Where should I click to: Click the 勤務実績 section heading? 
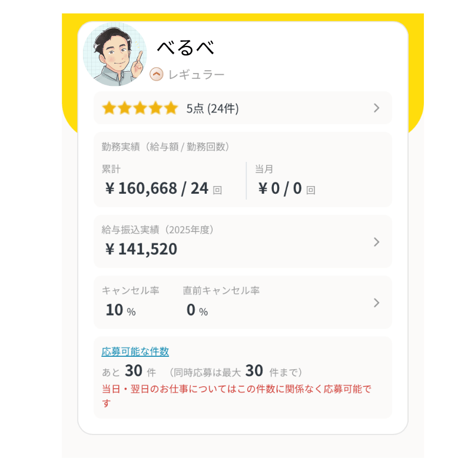(165, 147)
